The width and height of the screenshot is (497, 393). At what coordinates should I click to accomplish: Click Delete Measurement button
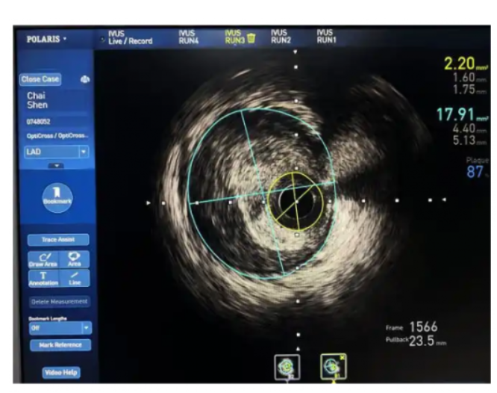coord(59,302)
